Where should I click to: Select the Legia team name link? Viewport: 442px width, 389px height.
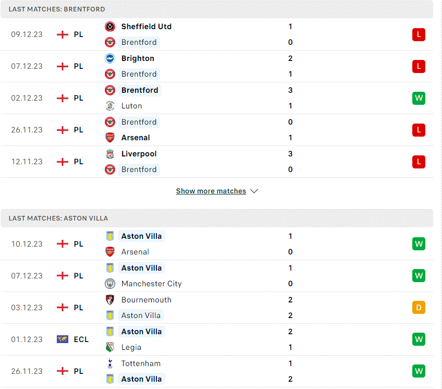131,347
